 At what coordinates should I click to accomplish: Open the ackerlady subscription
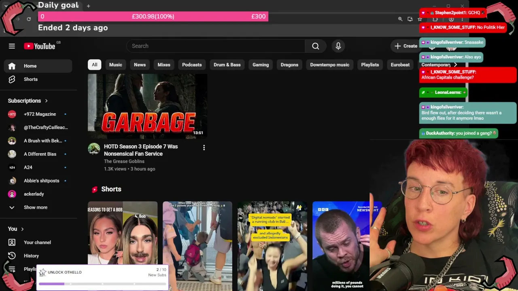coord(38,194)
